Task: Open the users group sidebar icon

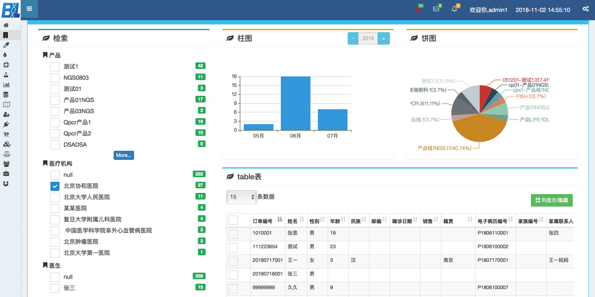Action: pyautogui.click(x=6, y=164)
